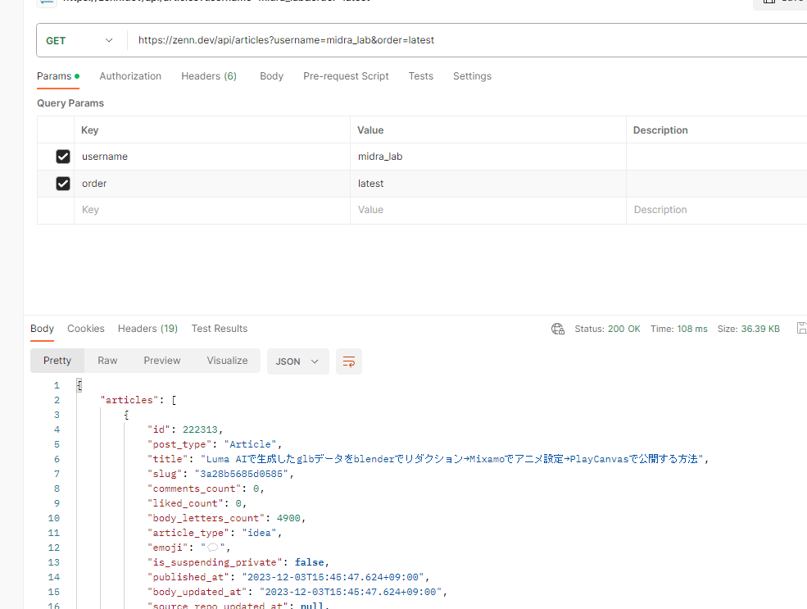Screen dimensions: 807x609
Task: Open the Tests tab
Action: pyautogui.click(x=421, y=76)
